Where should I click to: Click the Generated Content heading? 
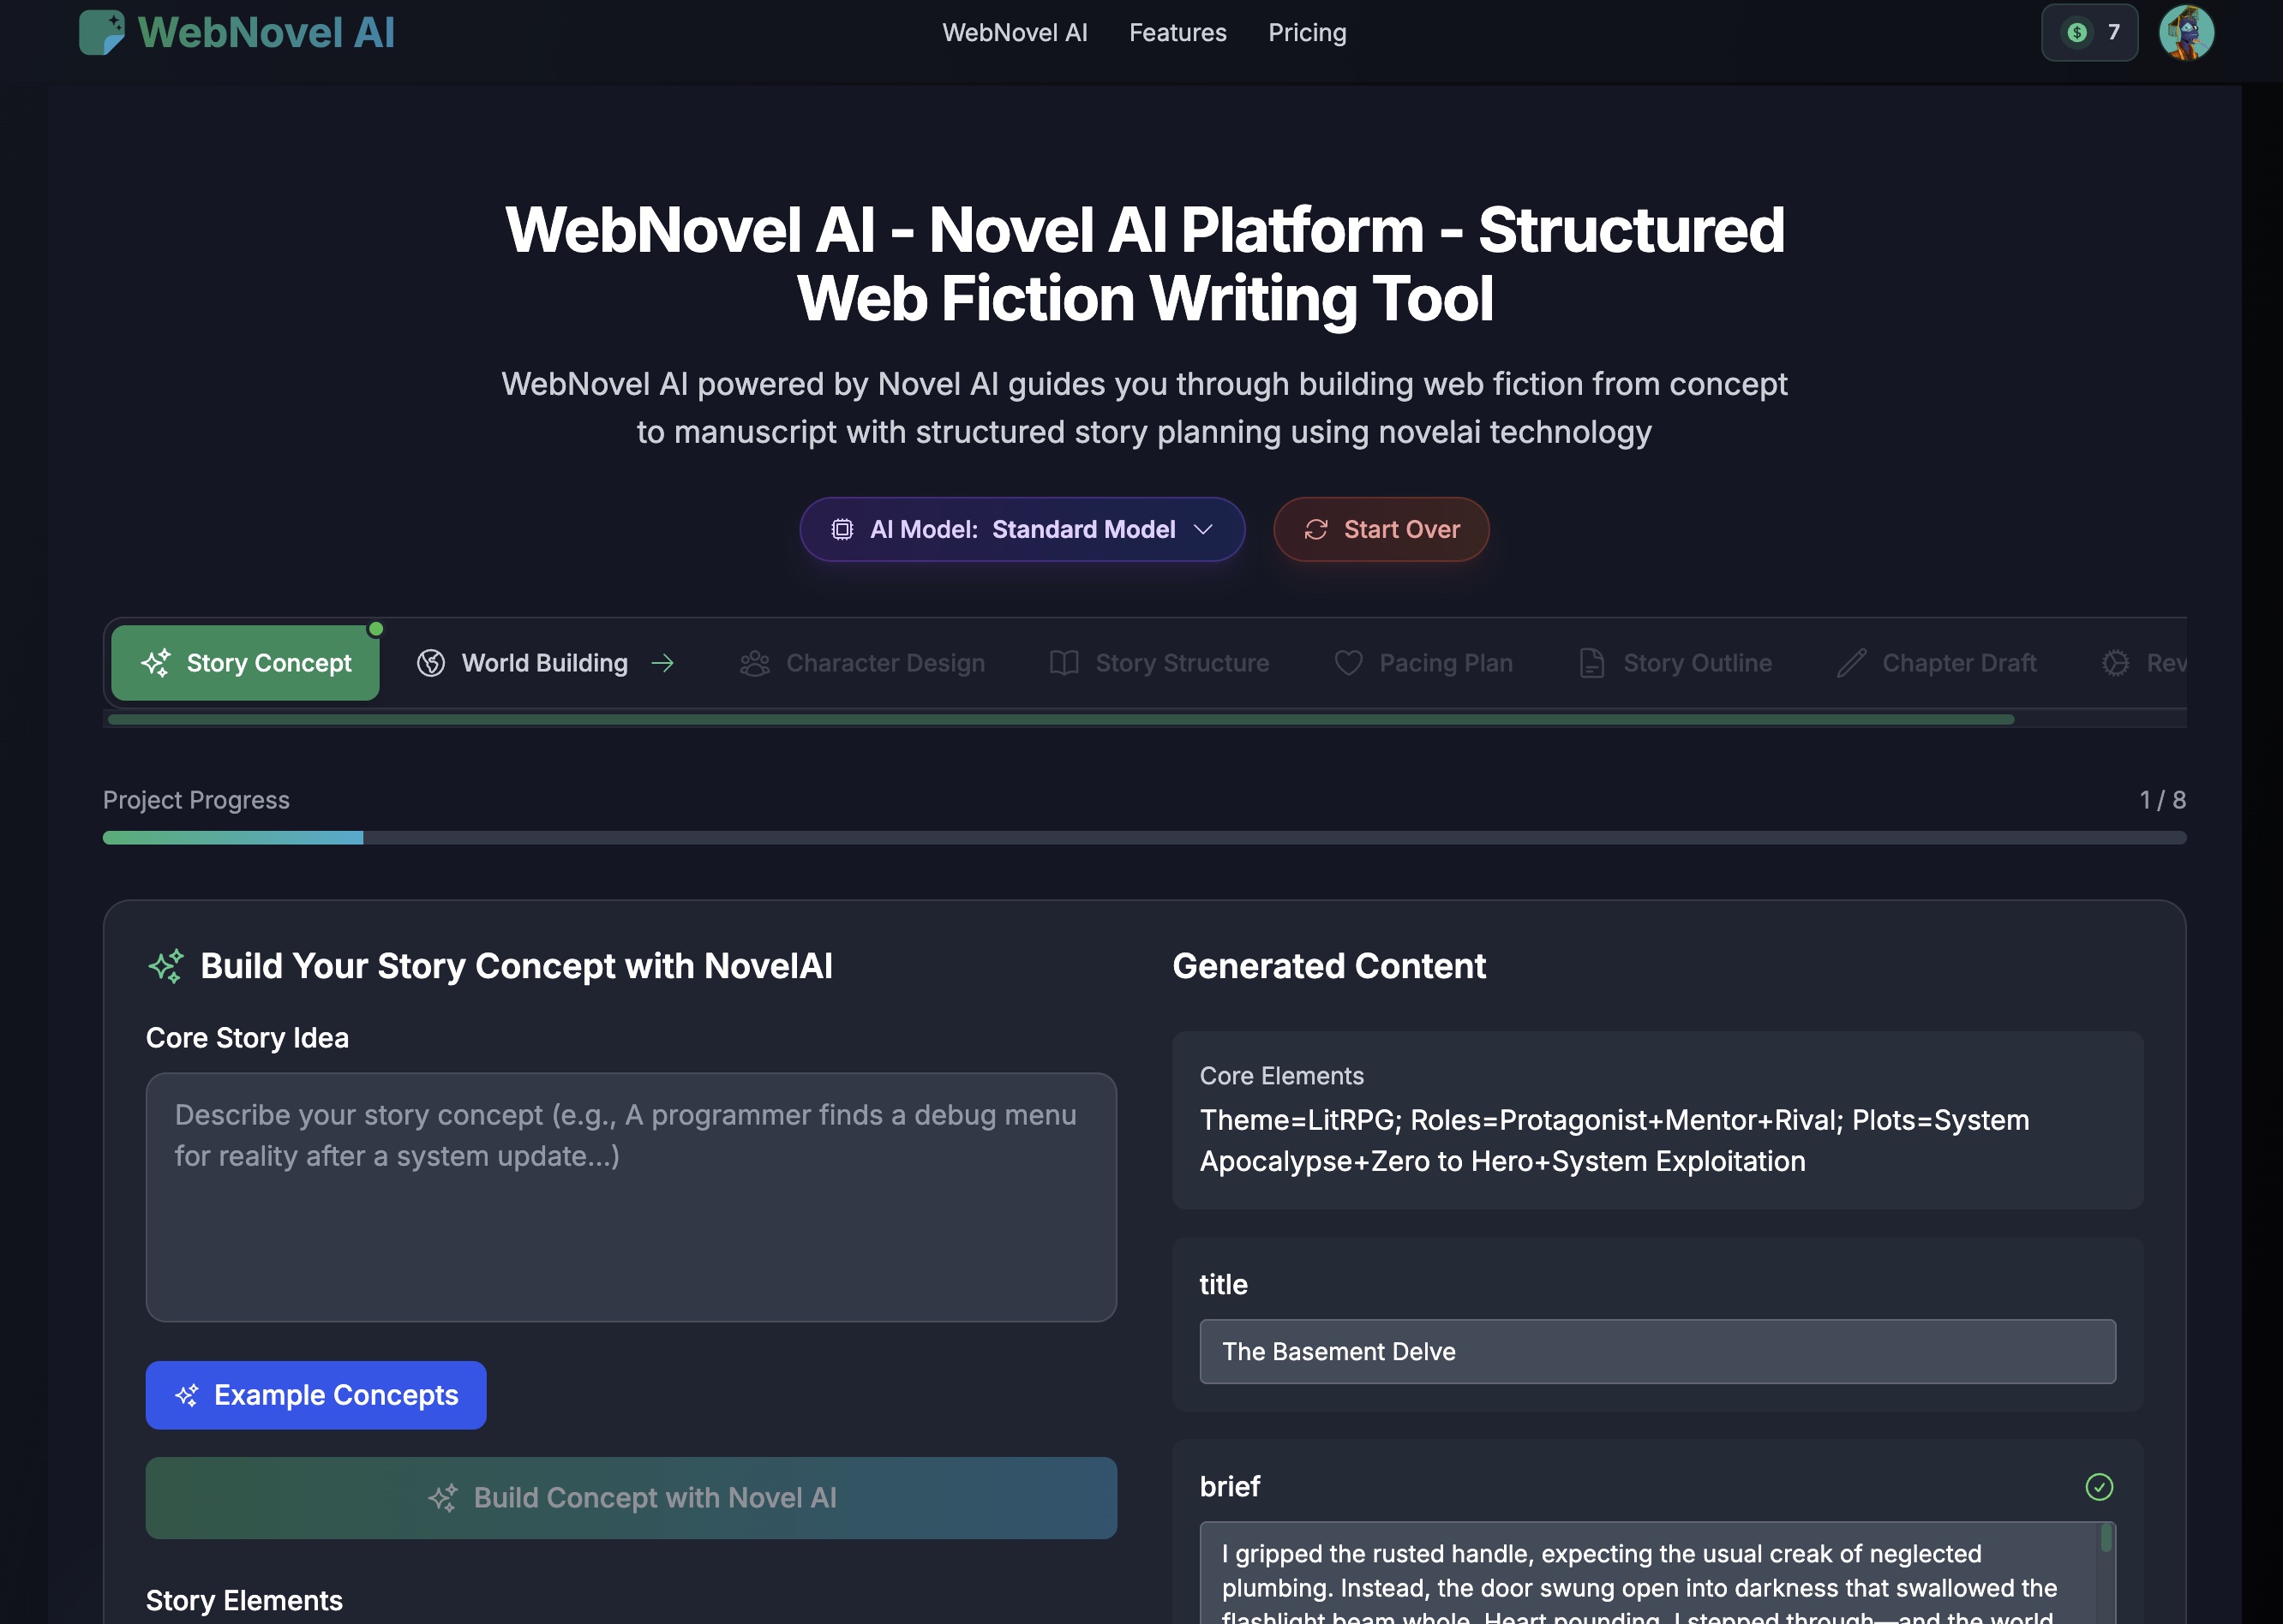pos(1328,966)
